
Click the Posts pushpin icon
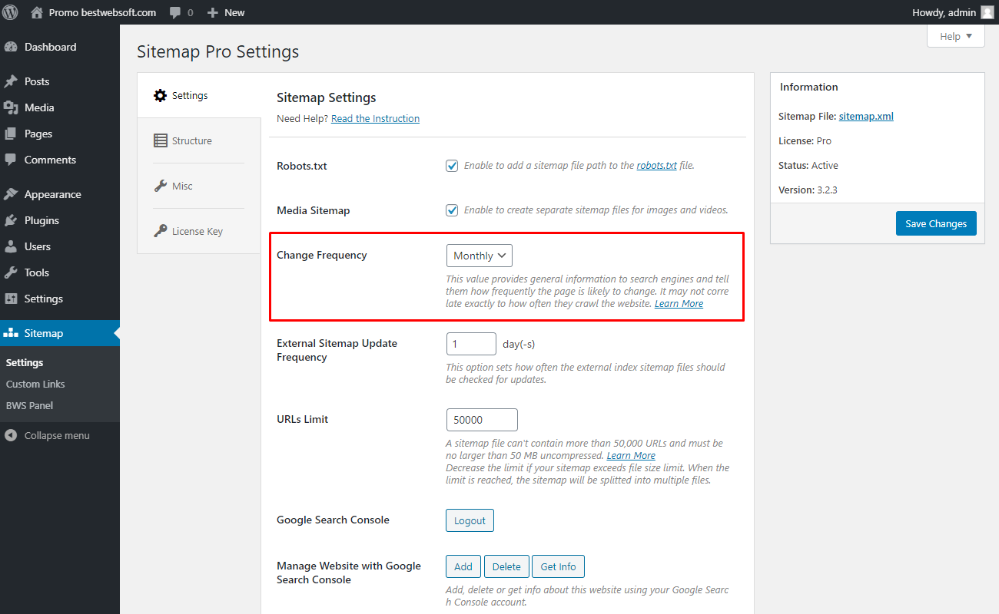[x=11, y=81]
